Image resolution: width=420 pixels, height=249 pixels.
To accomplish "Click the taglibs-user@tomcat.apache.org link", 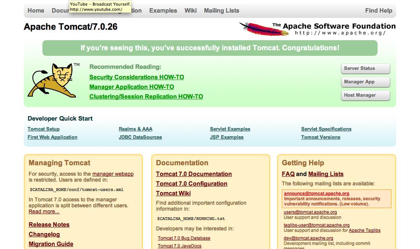I will [x=317, y=225].
